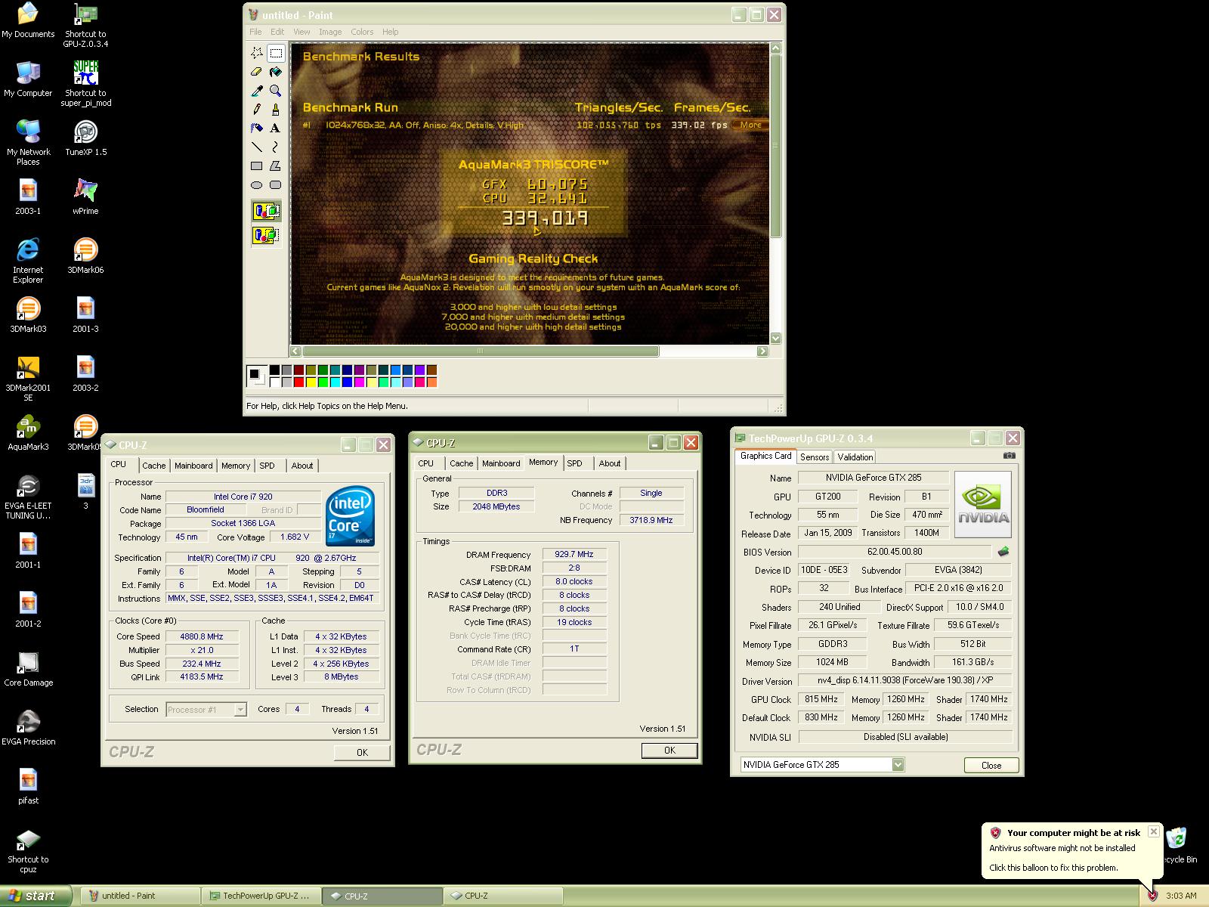Open the Validation tab in GPU-Z
This screenshot has height=907, width=1209.
point(855,457)
